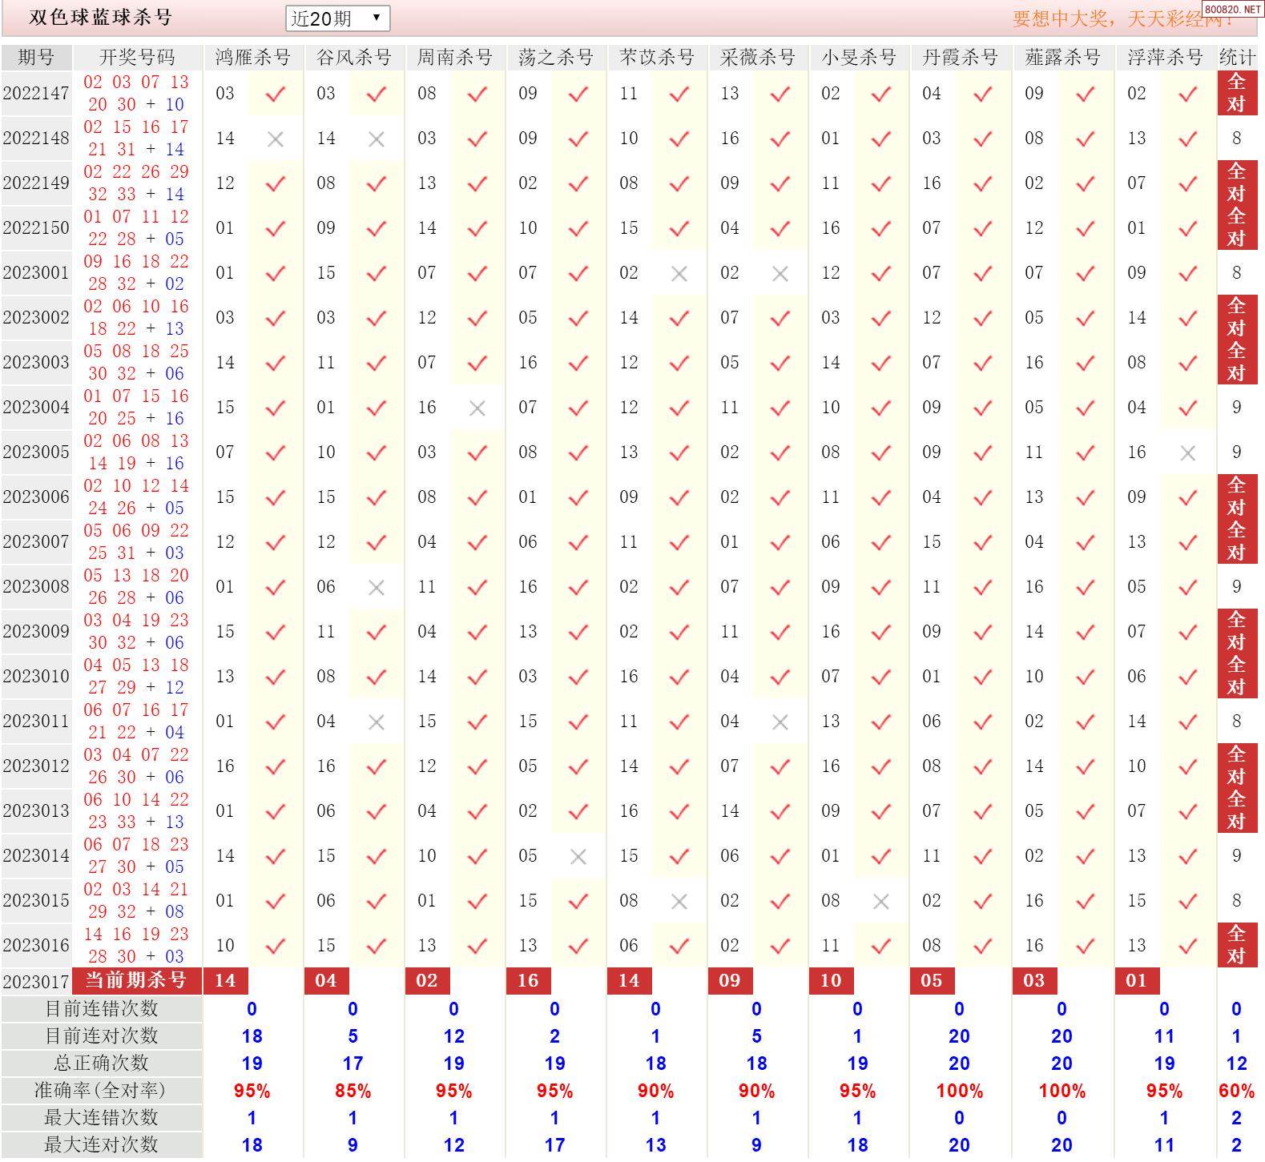Image resolution: width=1265 pixels, height=1162 pixels.
Task: Click 采薇's current kill number 09
Action: [730, 980]
